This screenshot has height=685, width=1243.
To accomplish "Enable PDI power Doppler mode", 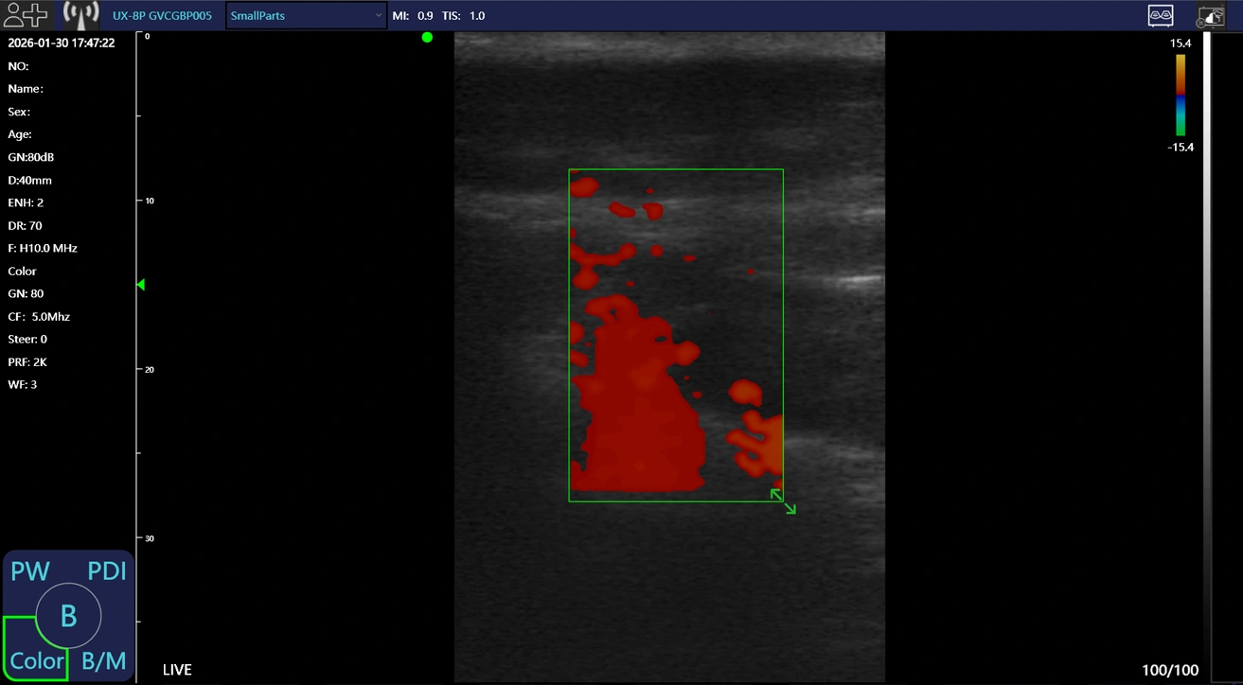I will point(106,571).
